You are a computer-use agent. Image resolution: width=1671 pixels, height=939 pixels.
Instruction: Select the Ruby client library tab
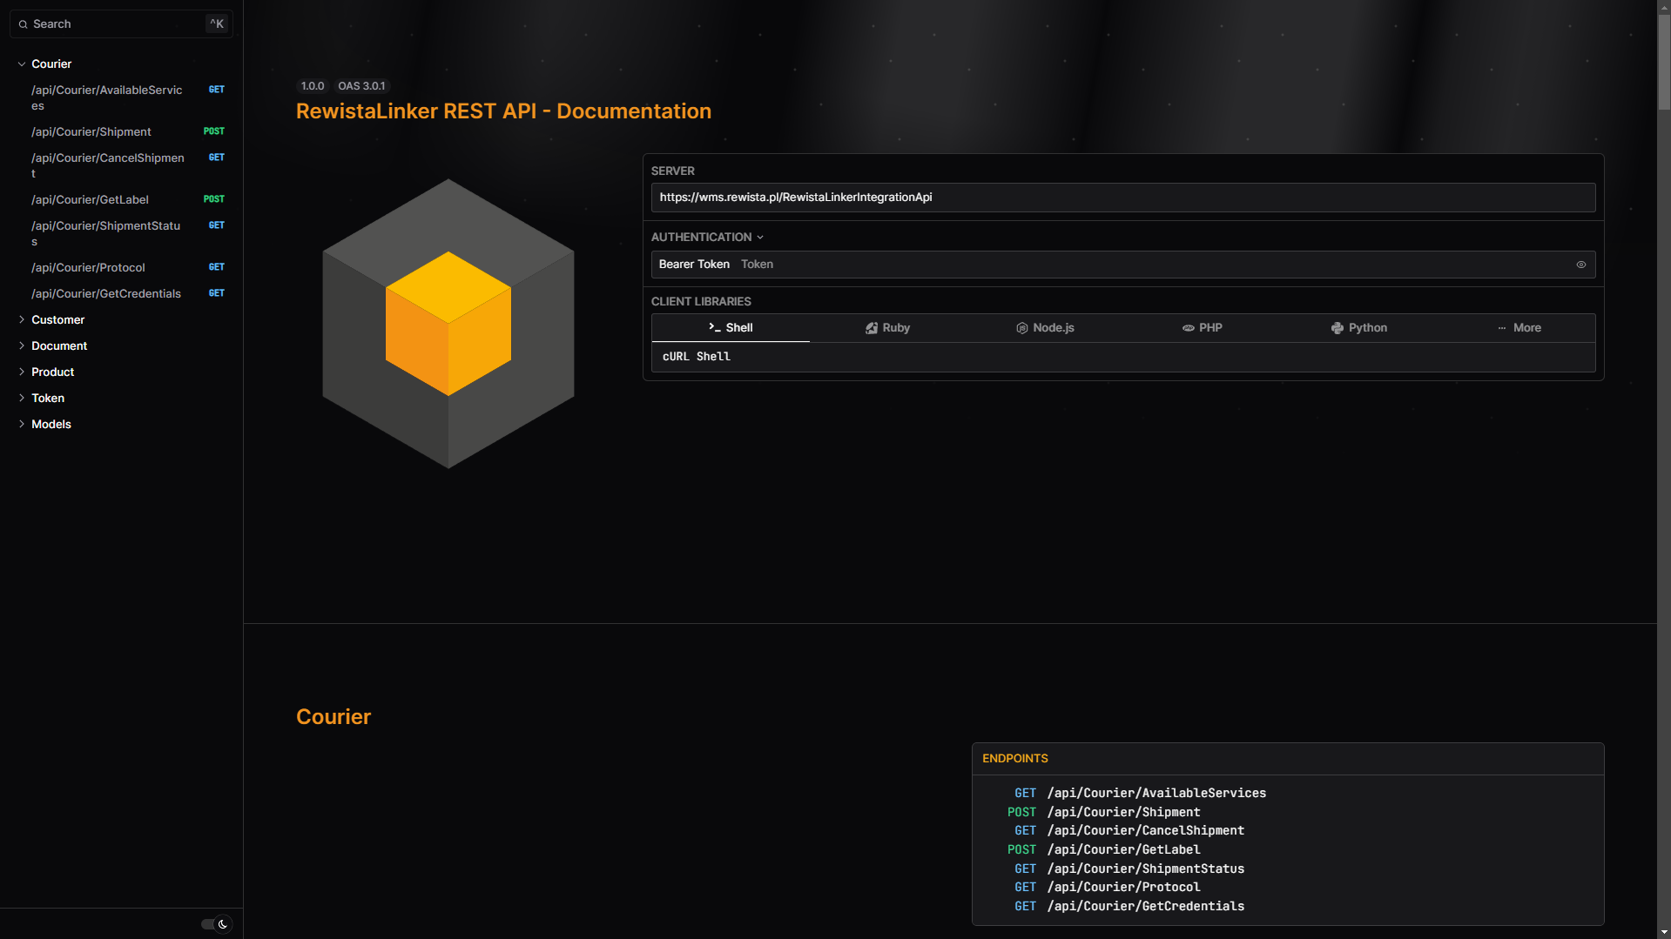887,328
